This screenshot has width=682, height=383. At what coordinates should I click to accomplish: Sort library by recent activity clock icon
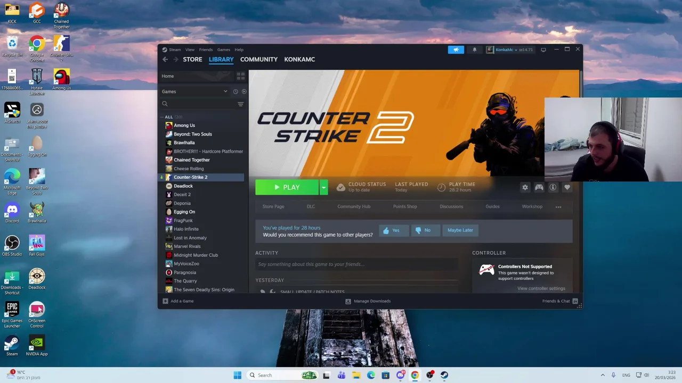click(x=236, y=91)
